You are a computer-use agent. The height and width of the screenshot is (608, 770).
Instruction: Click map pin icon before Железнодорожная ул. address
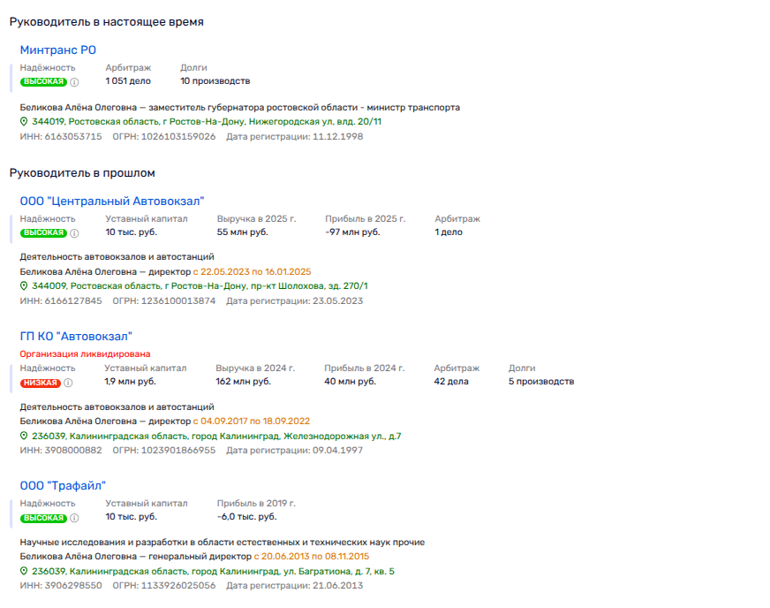click(x=25, y=437)
